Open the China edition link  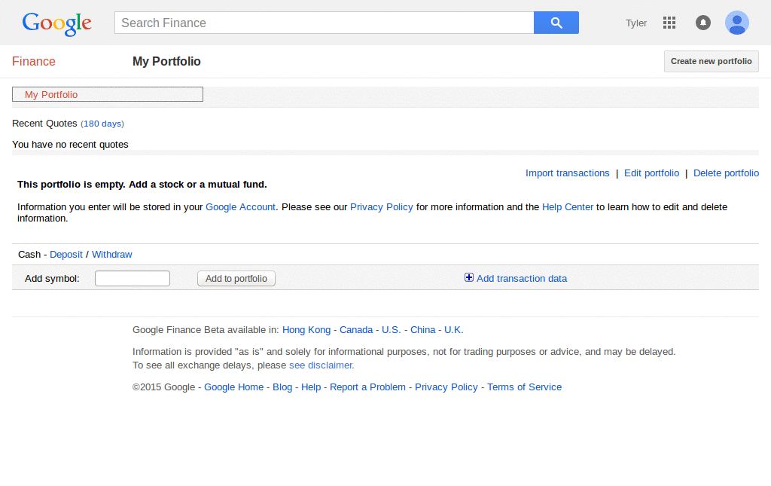423,330
